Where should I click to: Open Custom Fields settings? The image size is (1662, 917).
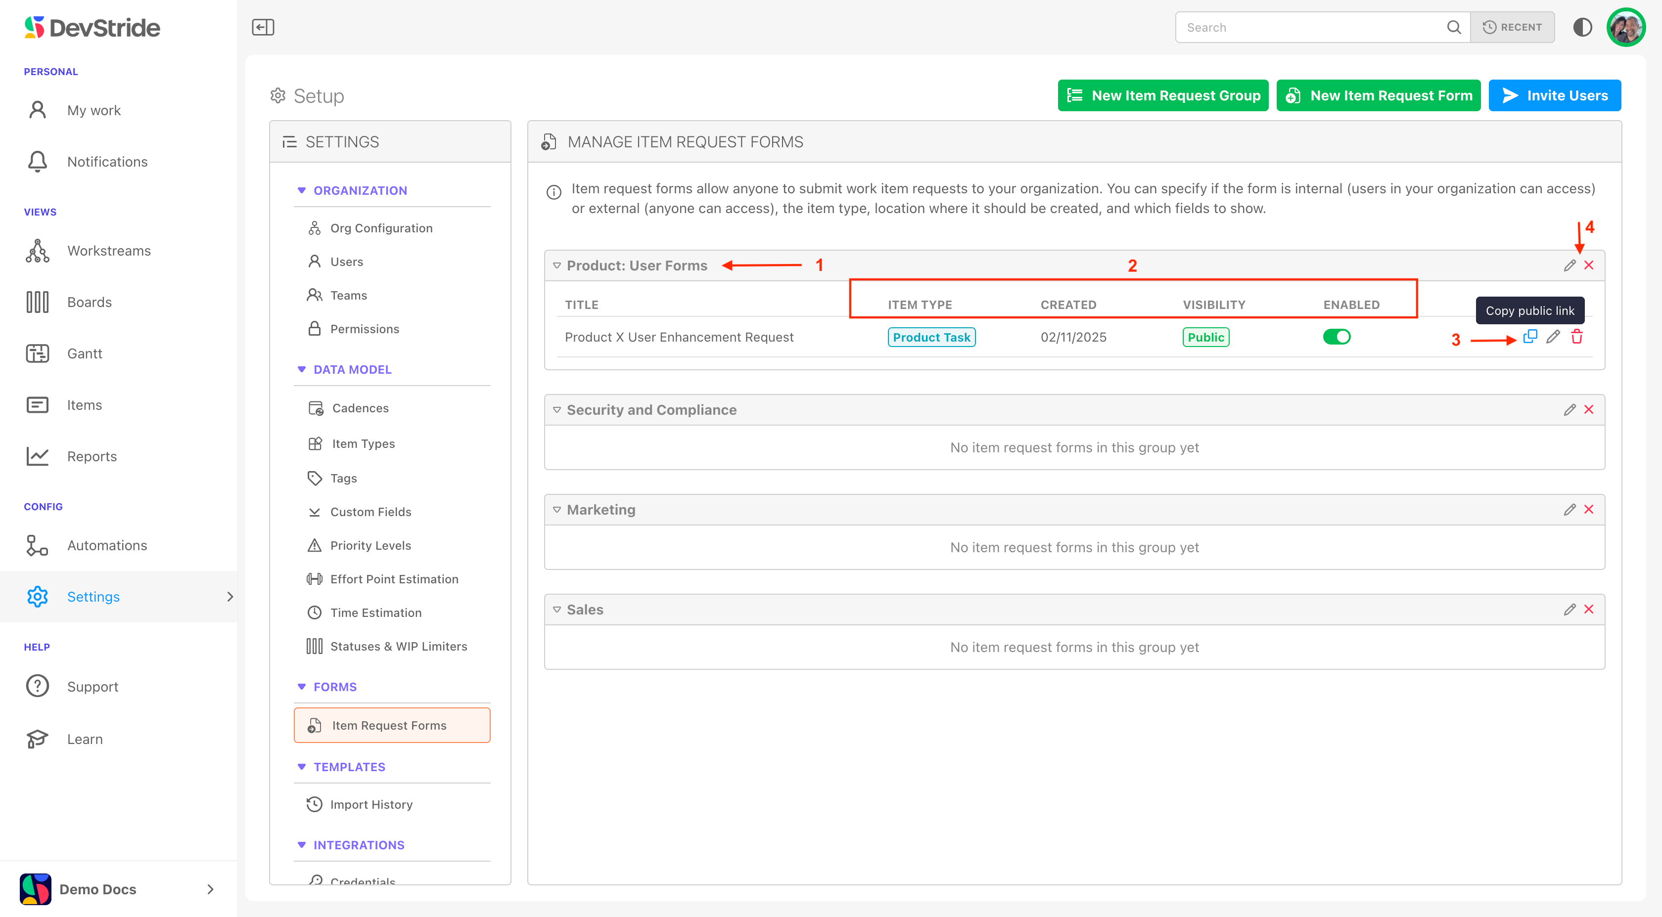(370, 511)
